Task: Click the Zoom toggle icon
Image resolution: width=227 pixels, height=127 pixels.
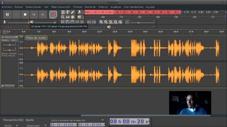Action: [120, 22]
